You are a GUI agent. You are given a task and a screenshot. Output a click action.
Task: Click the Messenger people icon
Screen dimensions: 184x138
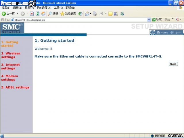tap(122, 14)
